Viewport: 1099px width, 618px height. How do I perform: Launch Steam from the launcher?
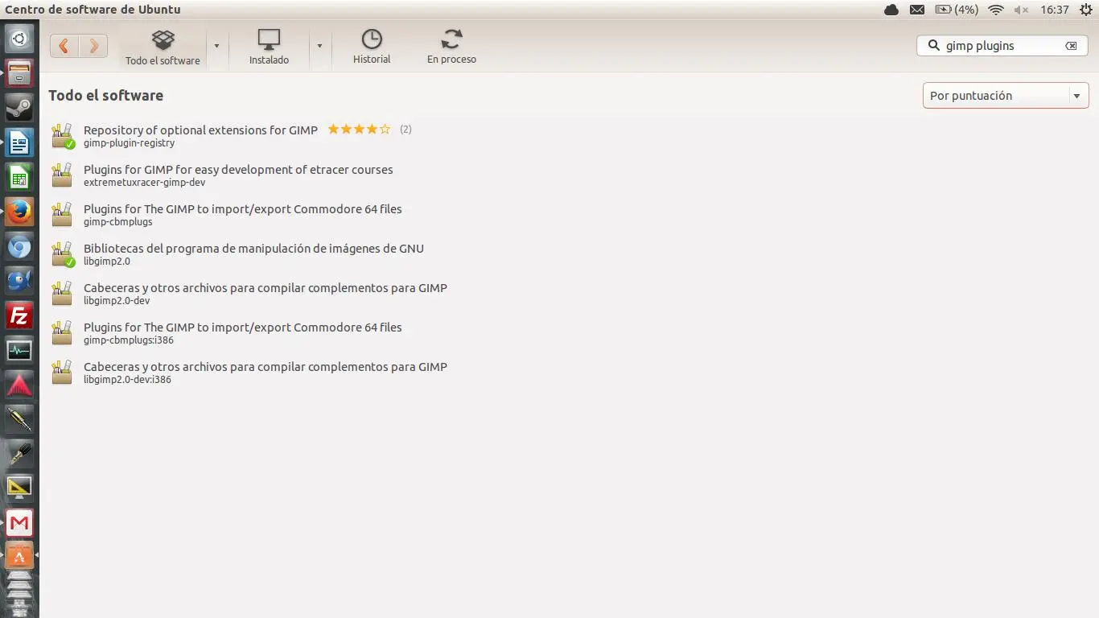pyautogui.click(x=19, y=107)
